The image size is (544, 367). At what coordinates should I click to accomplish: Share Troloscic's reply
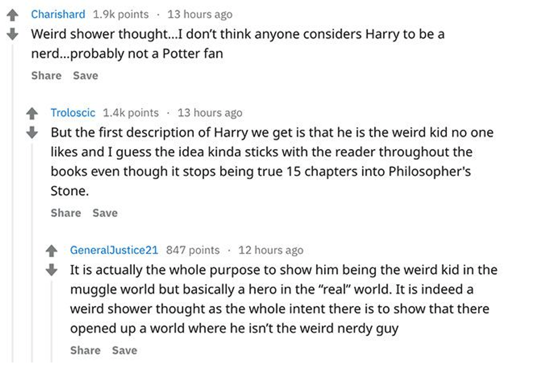pyautogui.click(x=66, y=213)
